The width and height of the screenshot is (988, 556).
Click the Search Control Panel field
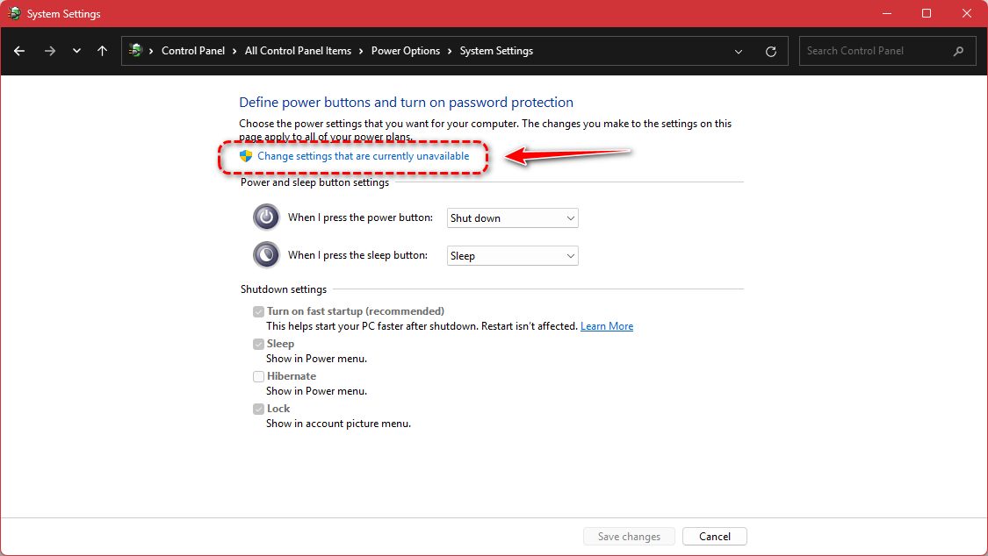click(x=874, y=51)
